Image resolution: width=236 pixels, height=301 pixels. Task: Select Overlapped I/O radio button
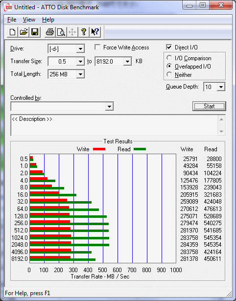pos(169,66)
